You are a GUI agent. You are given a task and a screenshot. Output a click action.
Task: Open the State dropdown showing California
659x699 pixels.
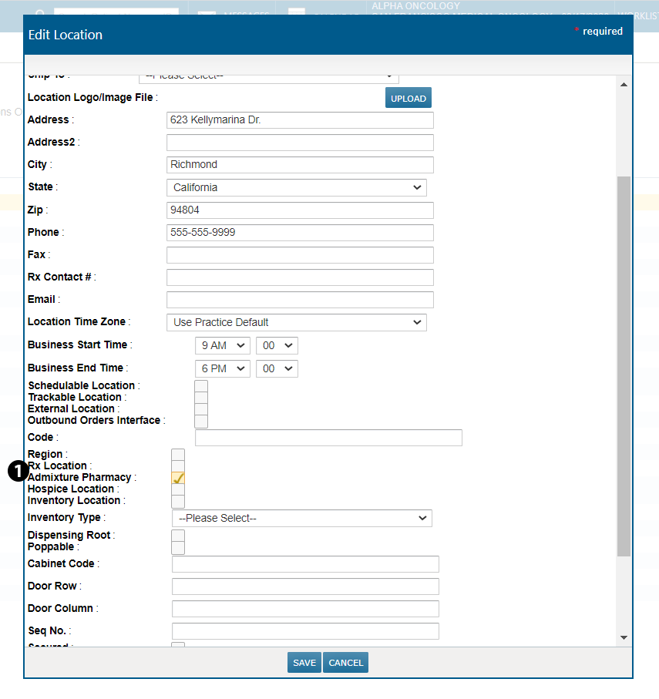(x=296, y=187)
